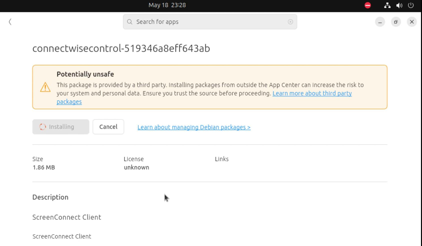Open the volume speaker icon

pyautogui.click(x=399, y=5)
